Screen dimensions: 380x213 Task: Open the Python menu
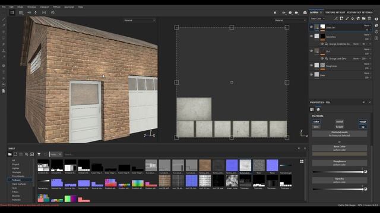[57, 7]
